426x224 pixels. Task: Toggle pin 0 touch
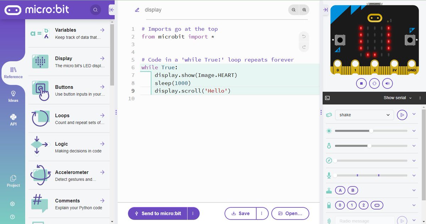(x=340, y=205)
